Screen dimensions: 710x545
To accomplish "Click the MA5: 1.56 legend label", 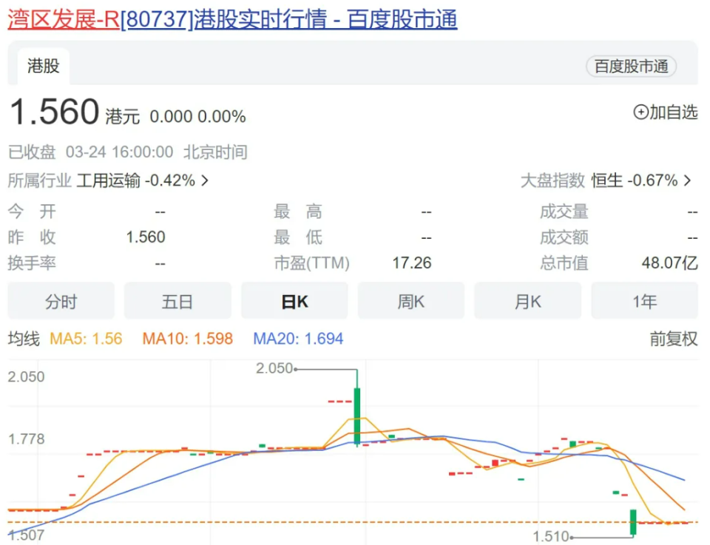I will point(86,339).
